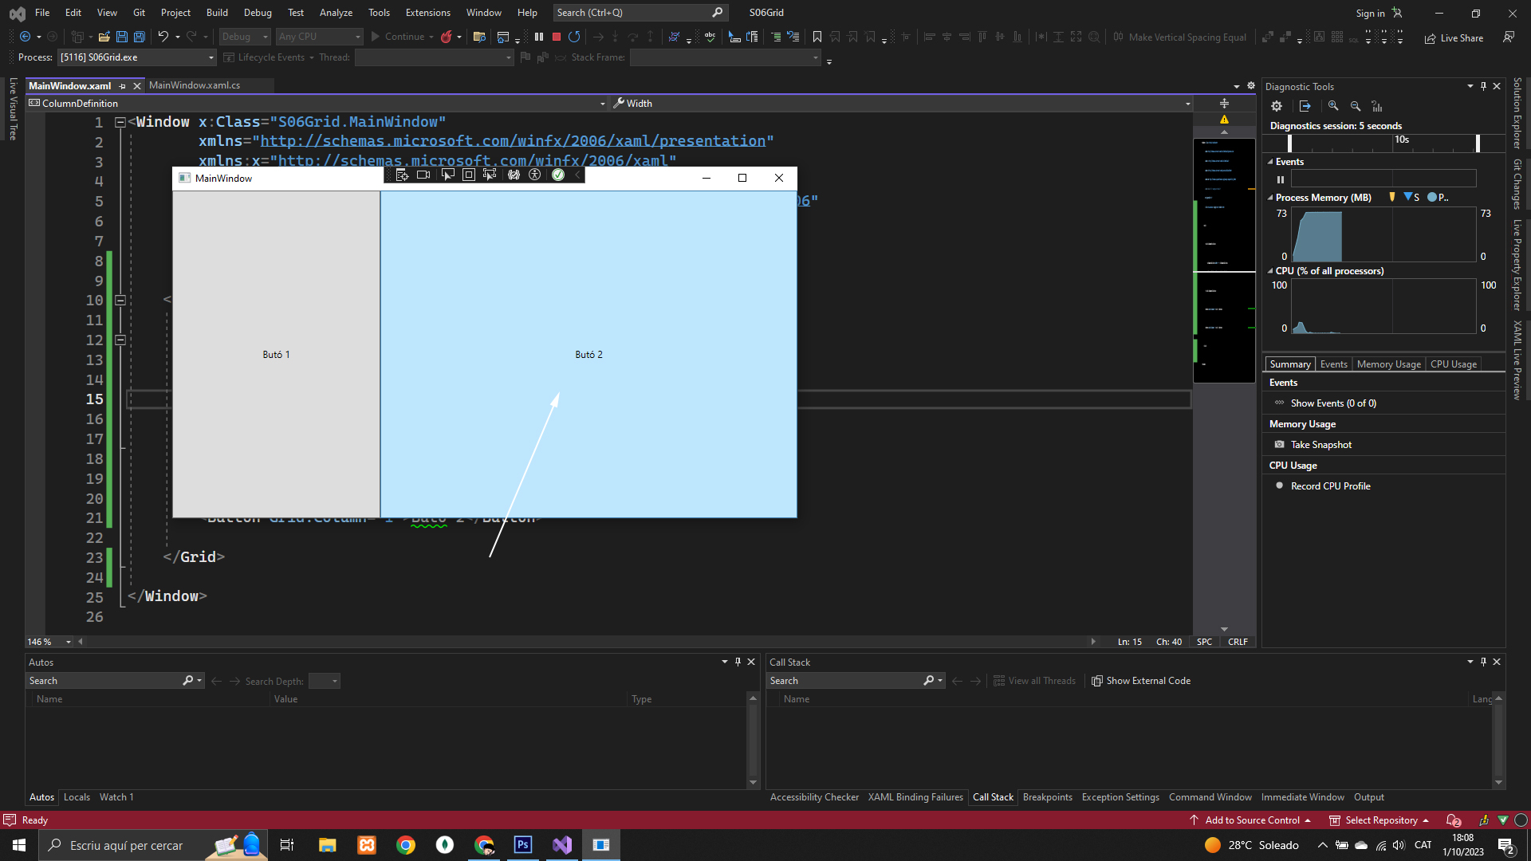
Task: Stop debugging with the red square
Action: pyautogui.click(x=557, y=37)
